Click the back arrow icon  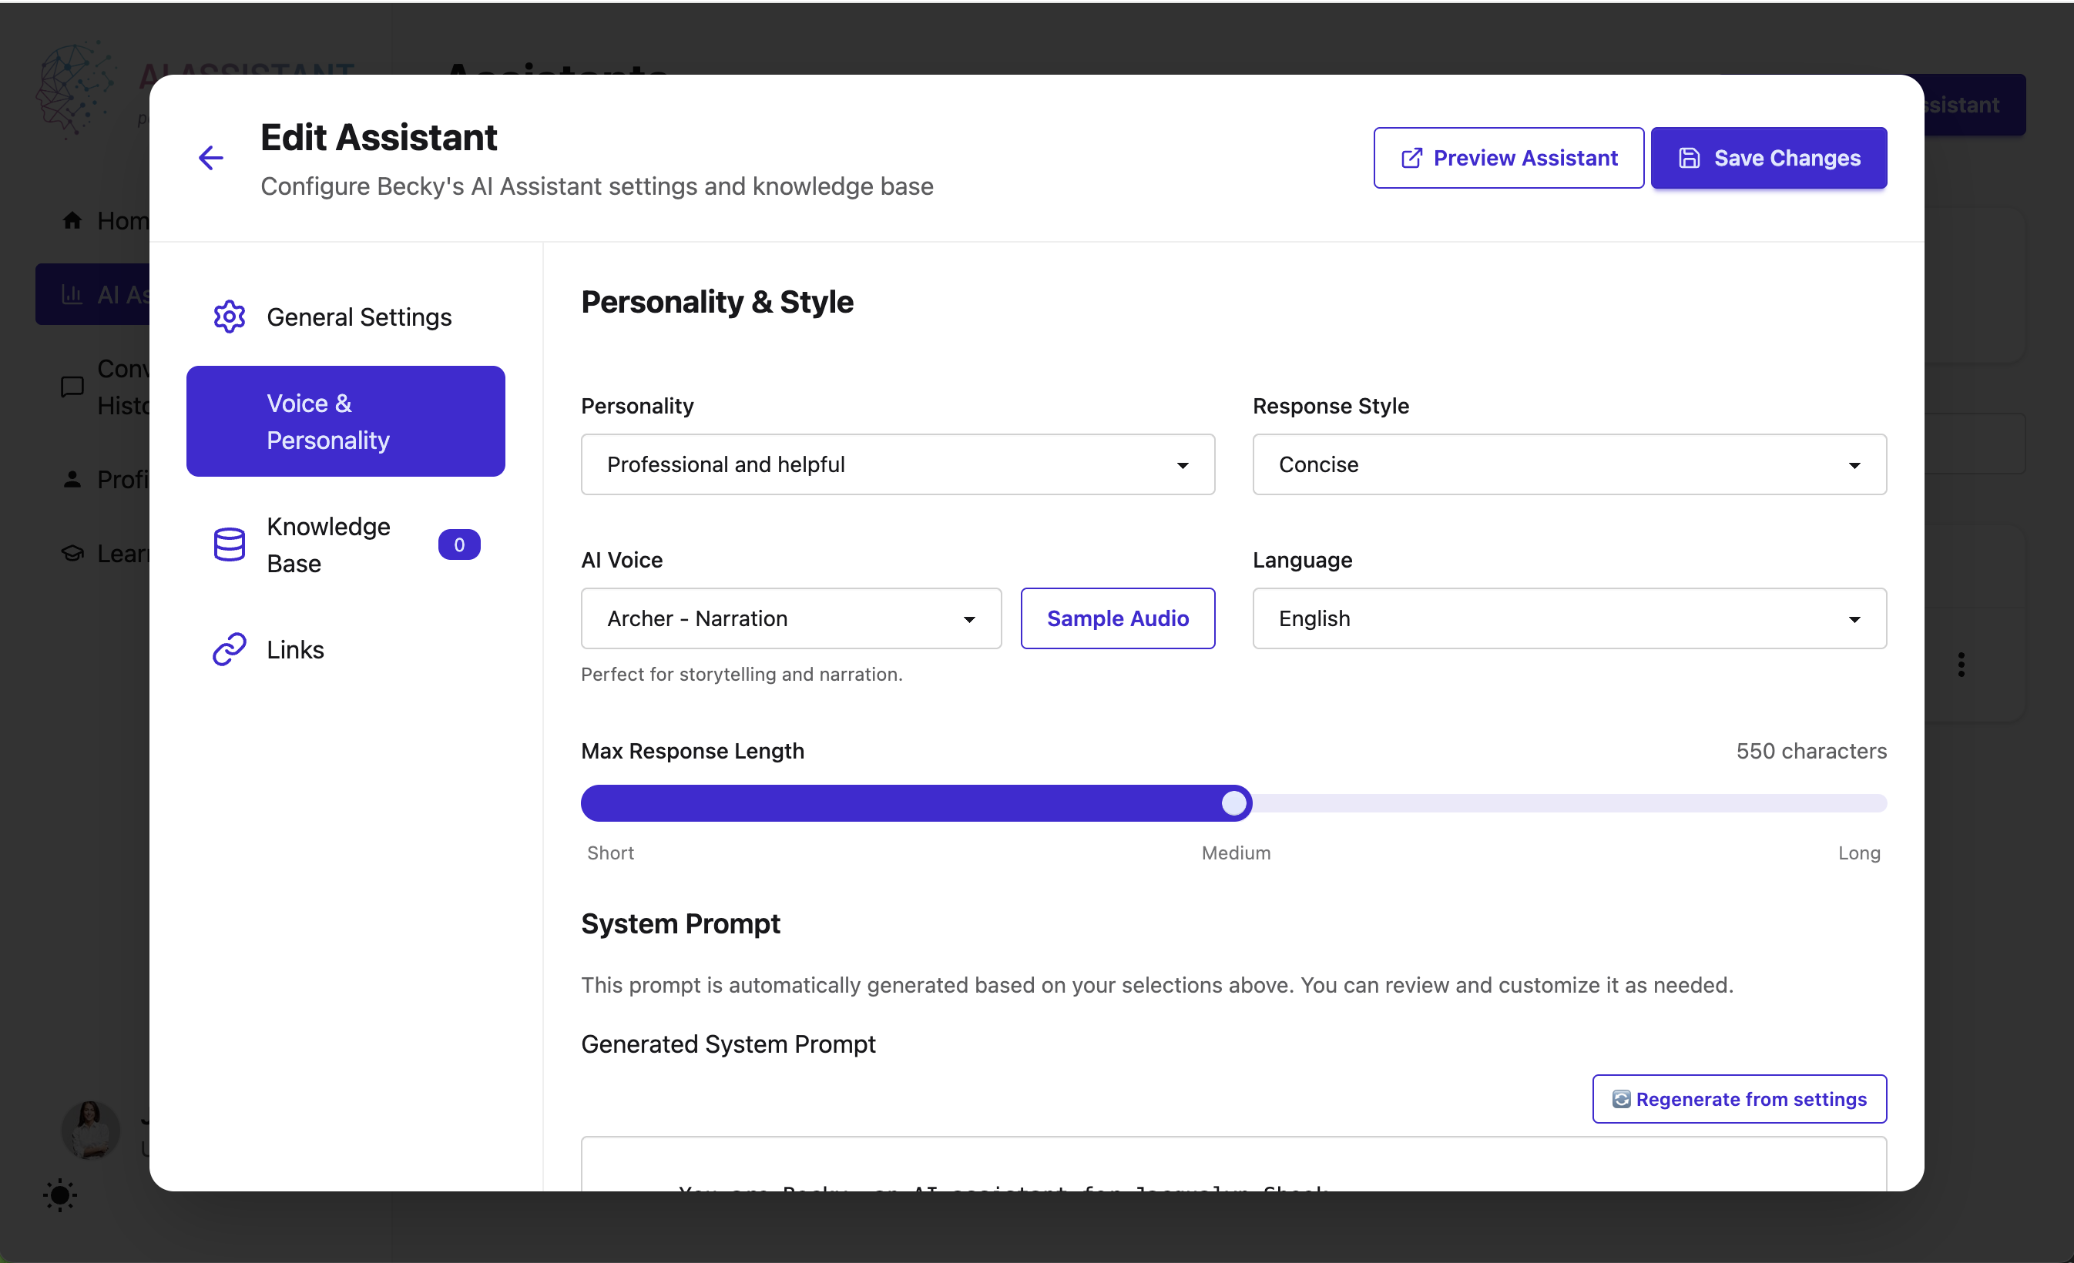click(x=210, y=157)
